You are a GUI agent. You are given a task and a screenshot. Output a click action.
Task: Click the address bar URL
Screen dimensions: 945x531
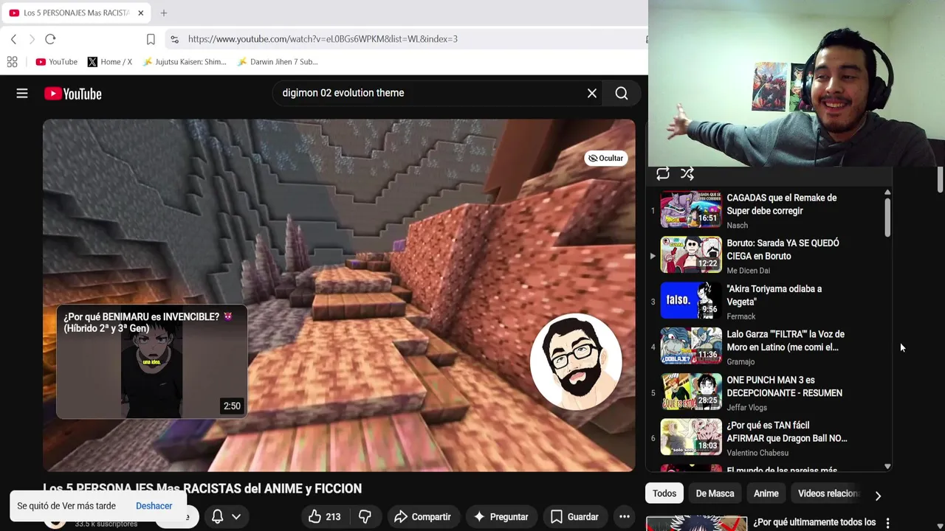[x=323, y=39]
